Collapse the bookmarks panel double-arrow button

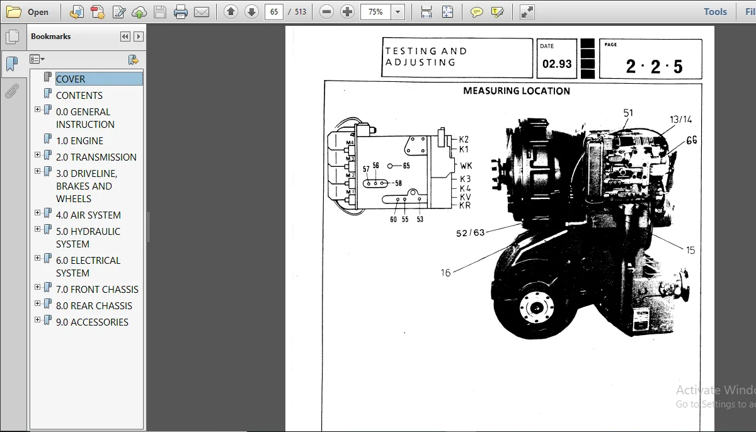point(125,37)
